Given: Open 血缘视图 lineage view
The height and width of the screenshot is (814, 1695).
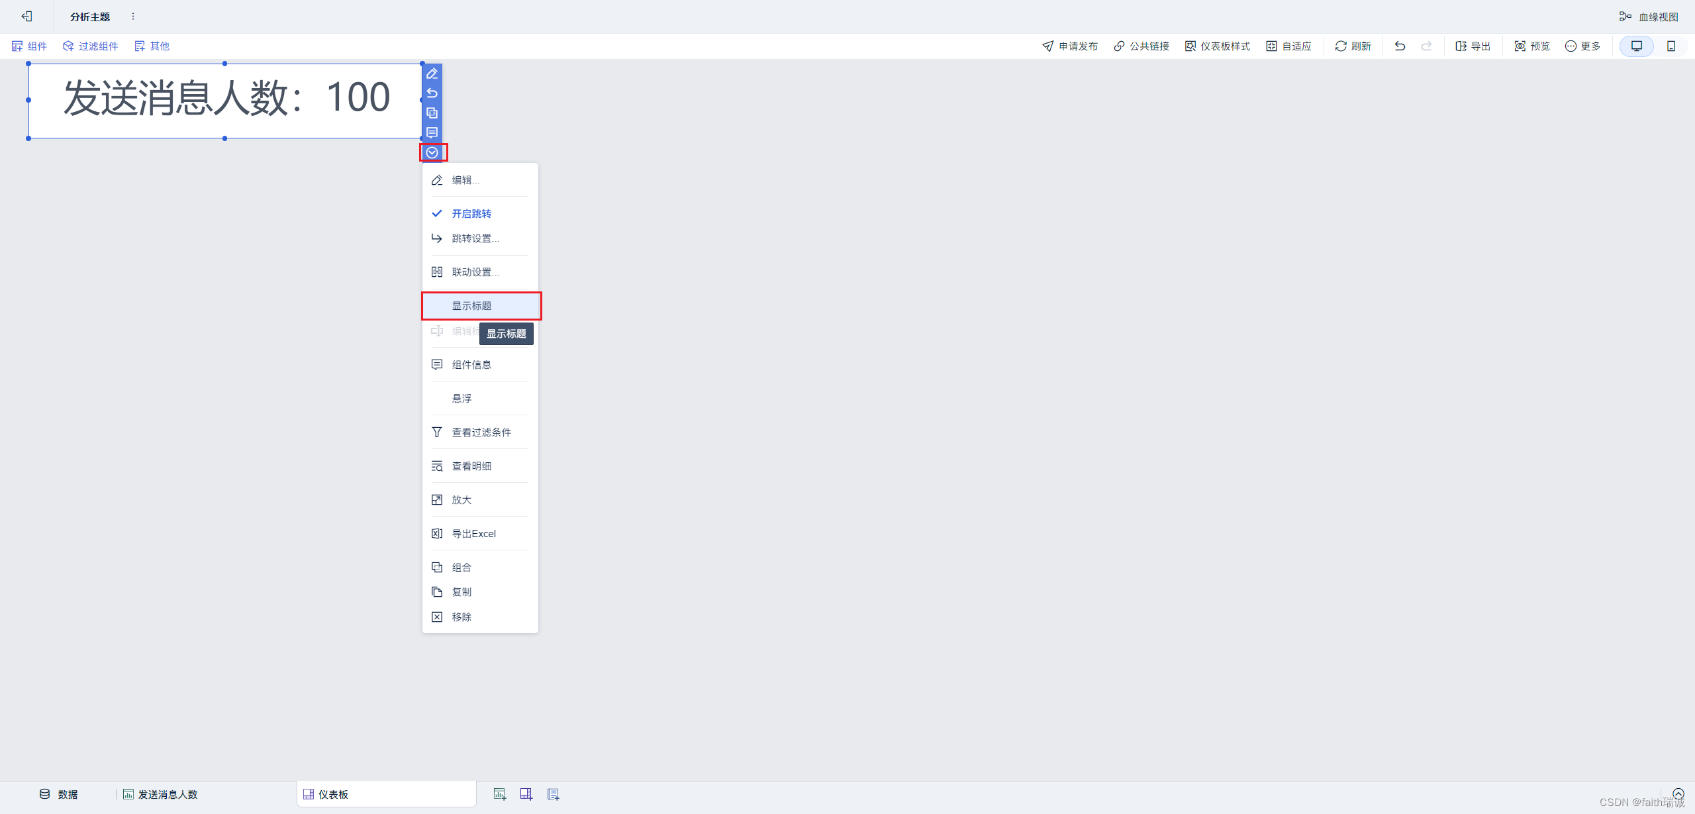Looking at the screenshot, I should pos(1649,17).
